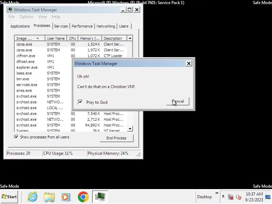Sort by Image Name column header
This screenshot has width=272, height=204.
tap(30, 38)
